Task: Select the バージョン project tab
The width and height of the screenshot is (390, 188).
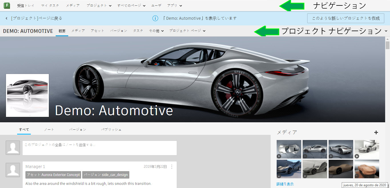Action: point(119,31)
